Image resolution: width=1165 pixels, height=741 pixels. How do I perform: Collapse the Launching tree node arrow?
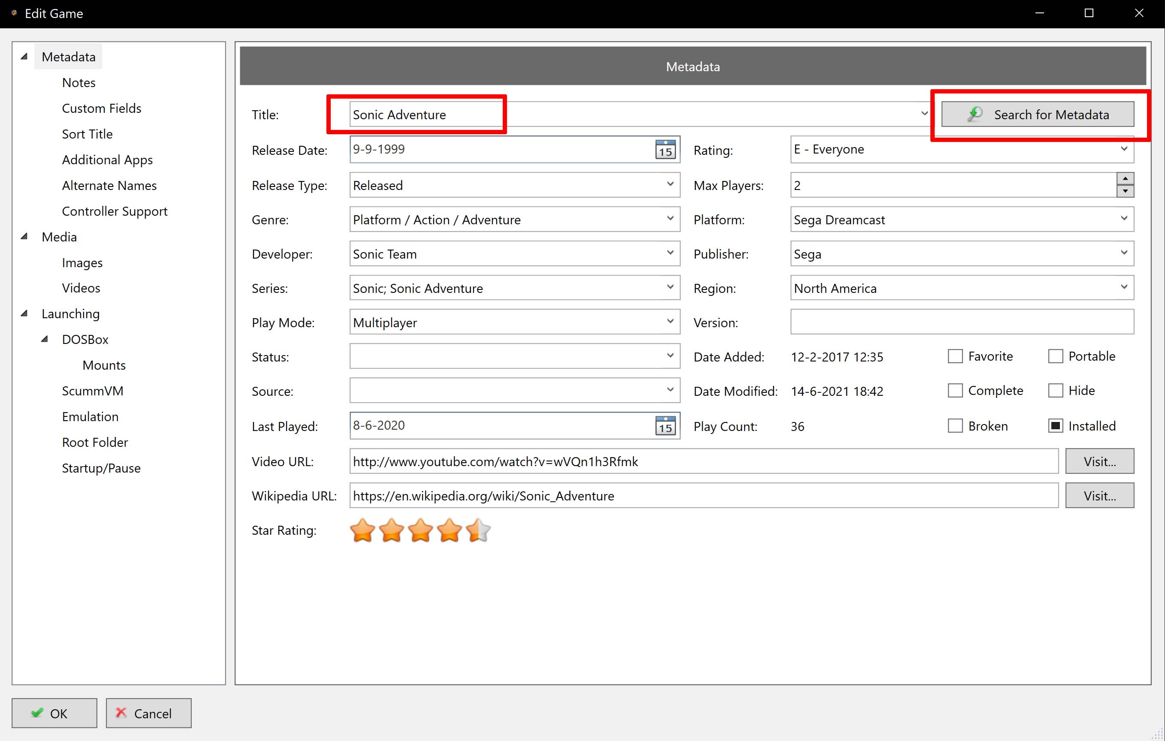point(24,313)
